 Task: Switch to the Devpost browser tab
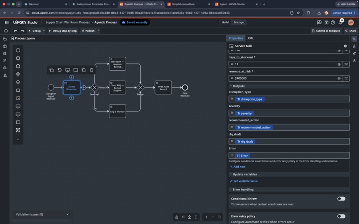(45, 4)
